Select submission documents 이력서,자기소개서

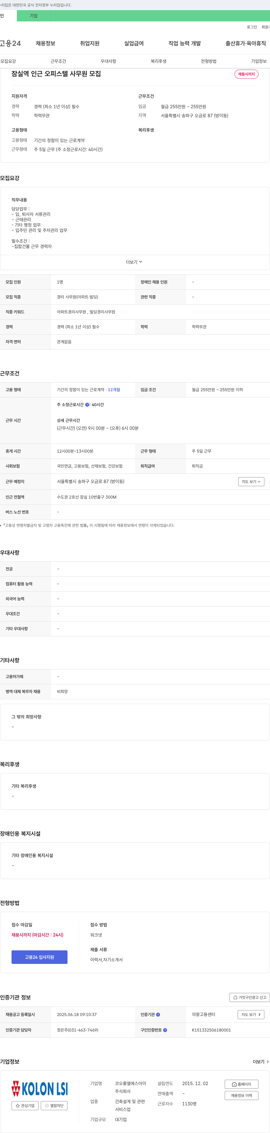pos(107,960)
